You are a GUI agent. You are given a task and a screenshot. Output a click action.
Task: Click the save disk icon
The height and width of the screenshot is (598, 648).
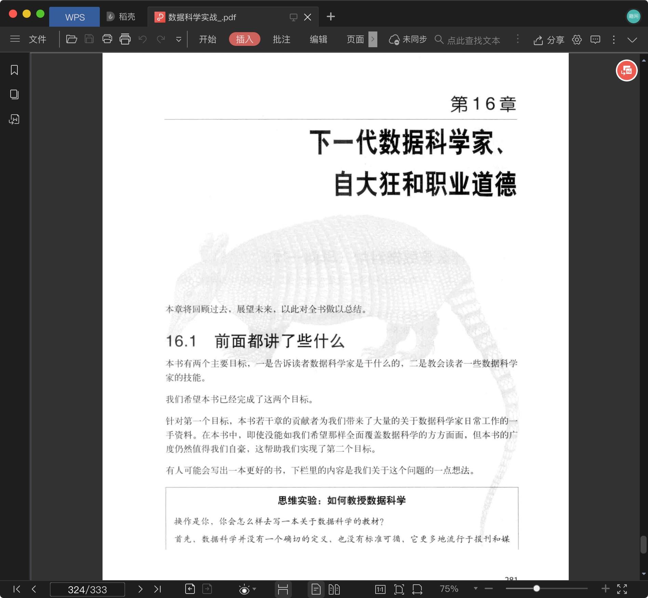click(89, 39)
